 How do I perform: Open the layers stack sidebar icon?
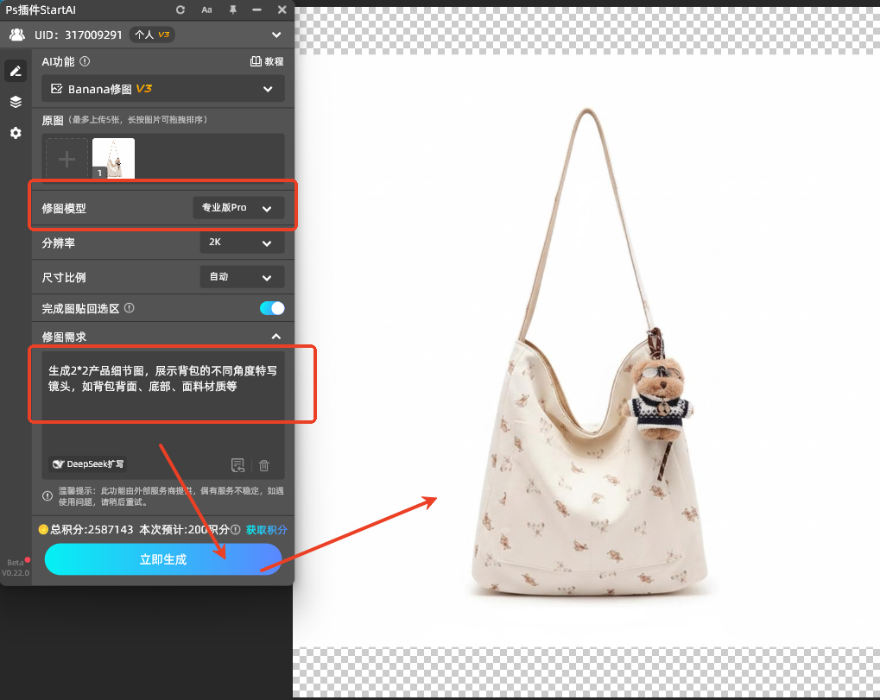point(16,102)
